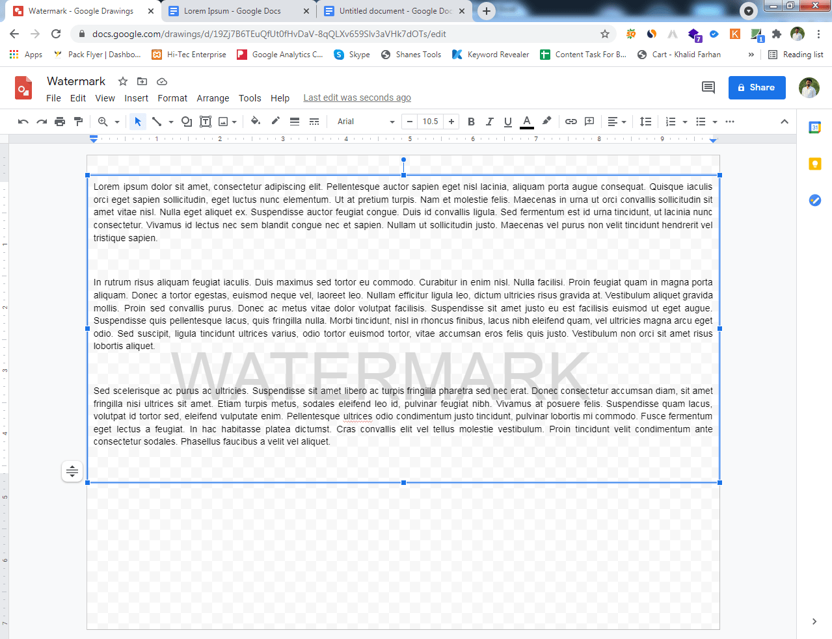
Task: Open the Arial font dropdown
Action: coord(364,122)
